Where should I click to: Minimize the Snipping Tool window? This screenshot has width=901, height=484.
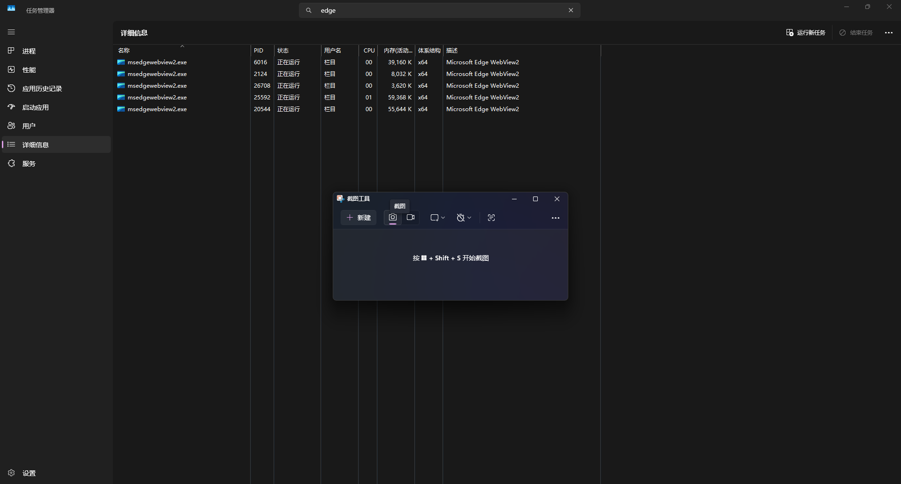514,199
